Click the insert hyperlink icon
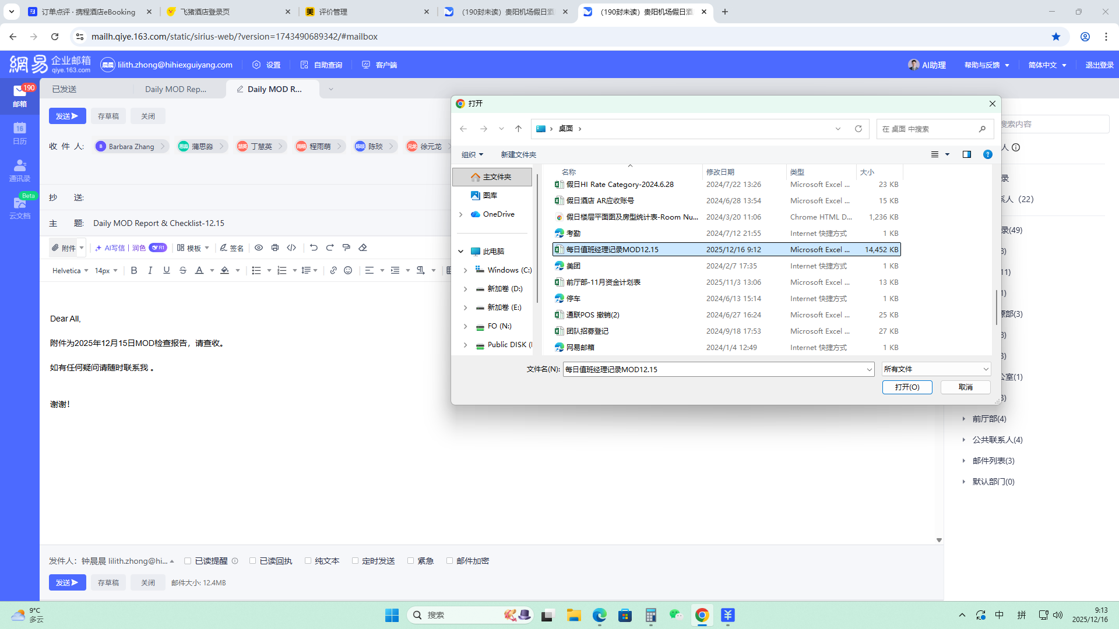The image size is (1119, 629). [333, 270]
